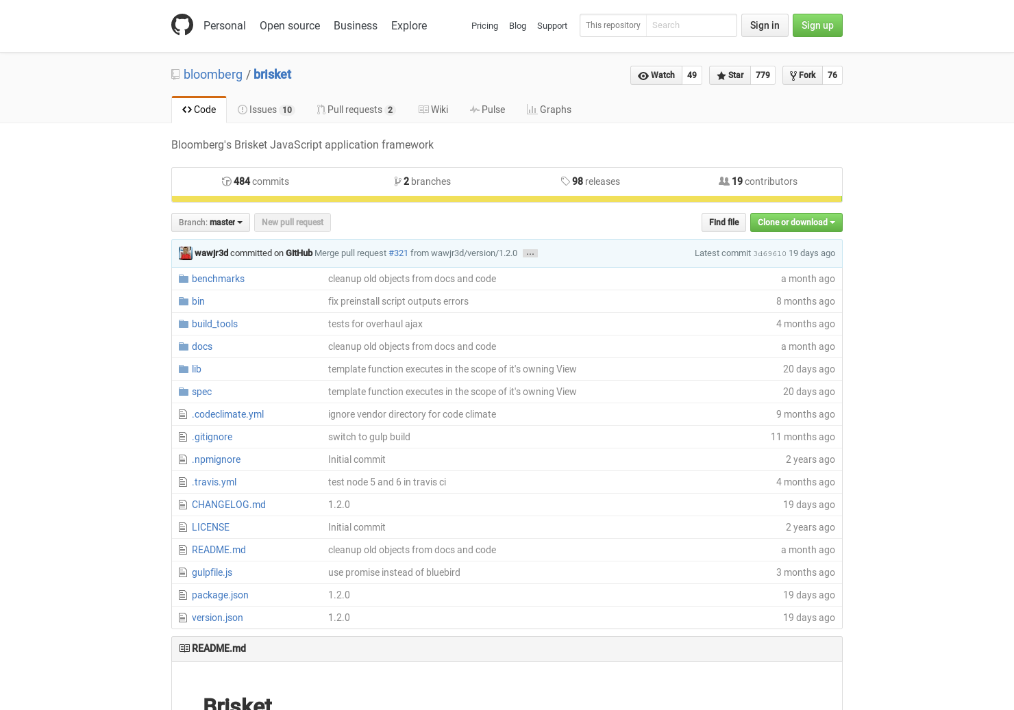Click the branches fork icon
Viewport: 1014px width, 710px height.
click(x=397, y=181)
